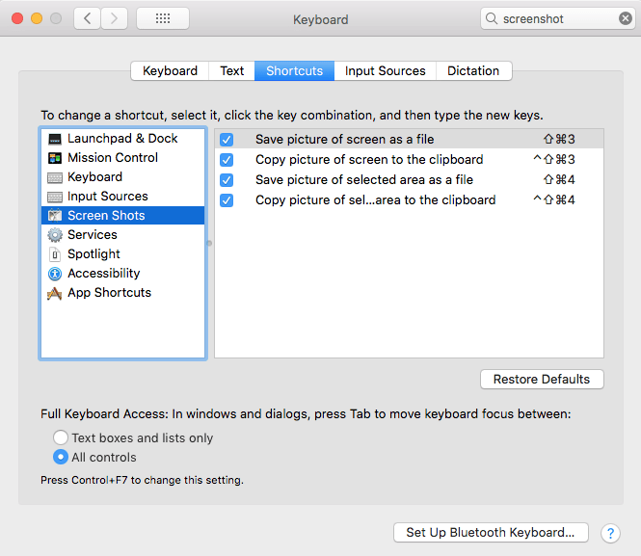Image resolution: width=641 pixels, height=556 pixels.
Task: Click the Input Sources category icon
Action: click(x=55, y=197)
